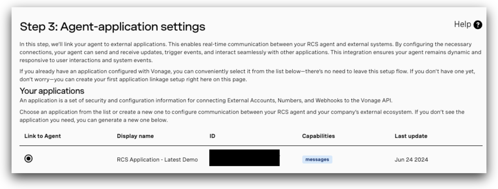498x189 pixels.
Task: Sort by the 'Capabilities' column header
Action: pos(318,136)
